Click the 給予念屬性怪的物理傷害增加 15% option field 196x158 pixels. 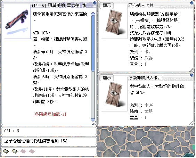(49, 141)
